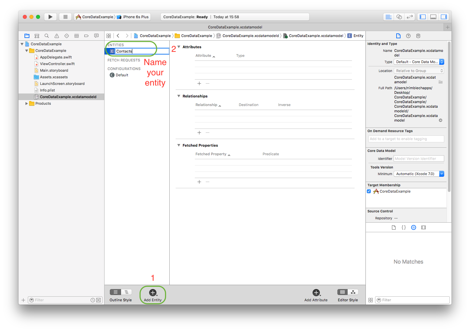Switch Editor Style to table view
470x331 pixels.
tap(343, 292)
